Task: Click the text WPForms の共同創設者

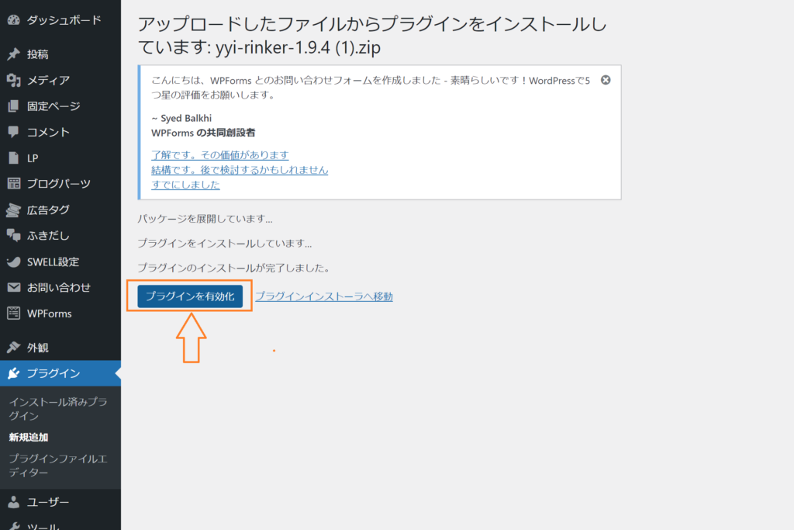Action: point(203,133)
